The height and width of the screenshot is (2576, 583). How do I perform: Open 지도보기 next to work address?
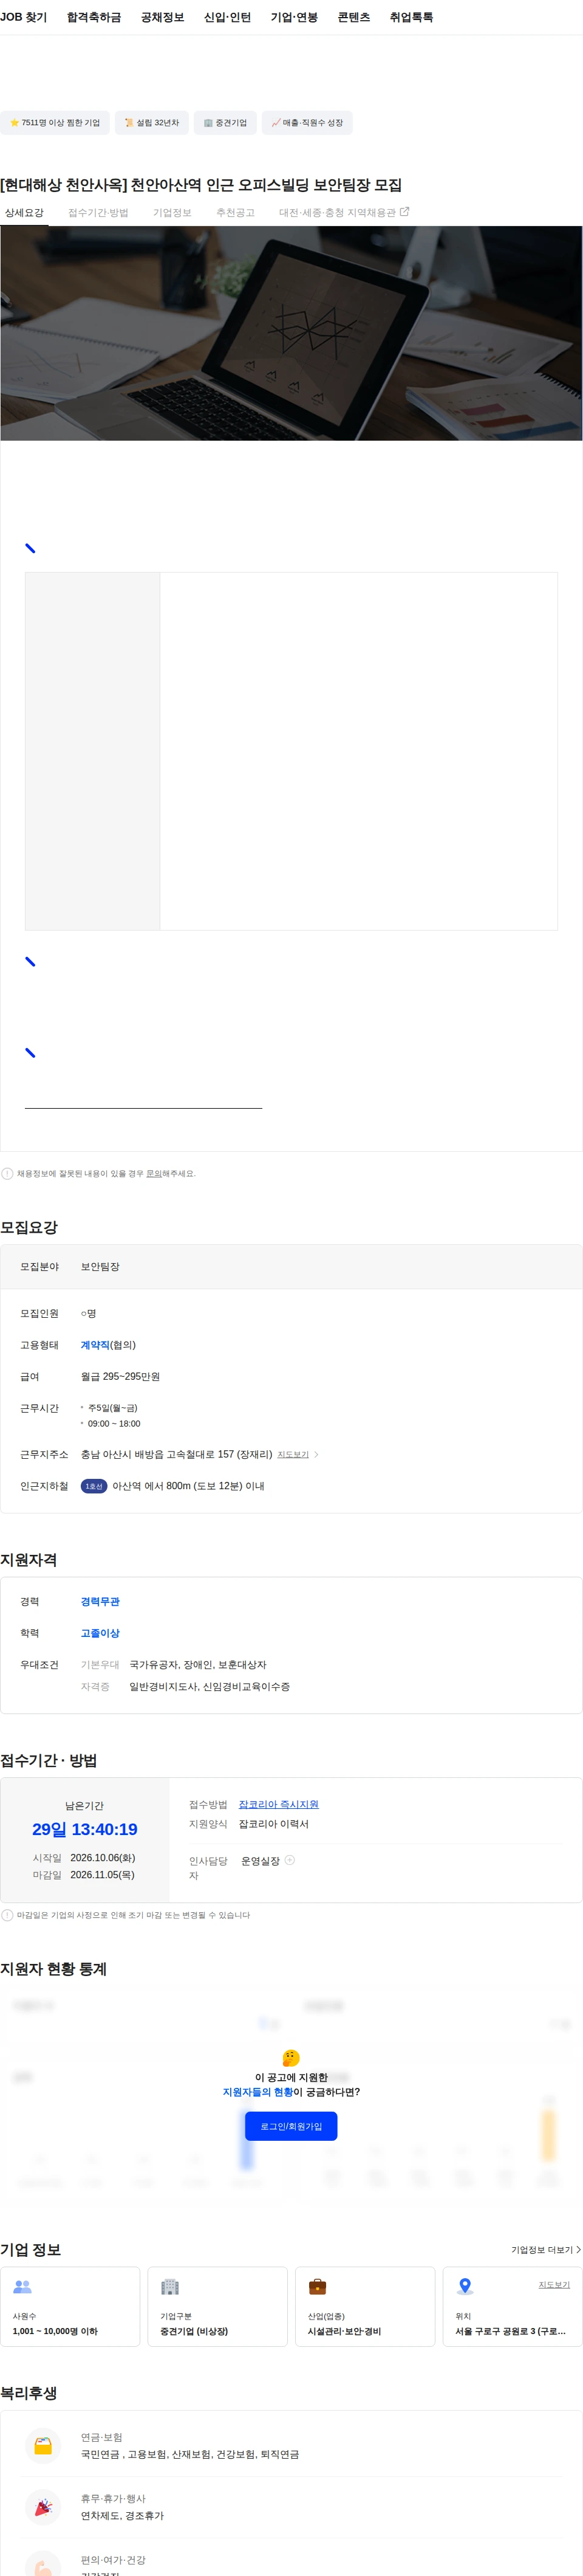click(x=293, y=1455)
